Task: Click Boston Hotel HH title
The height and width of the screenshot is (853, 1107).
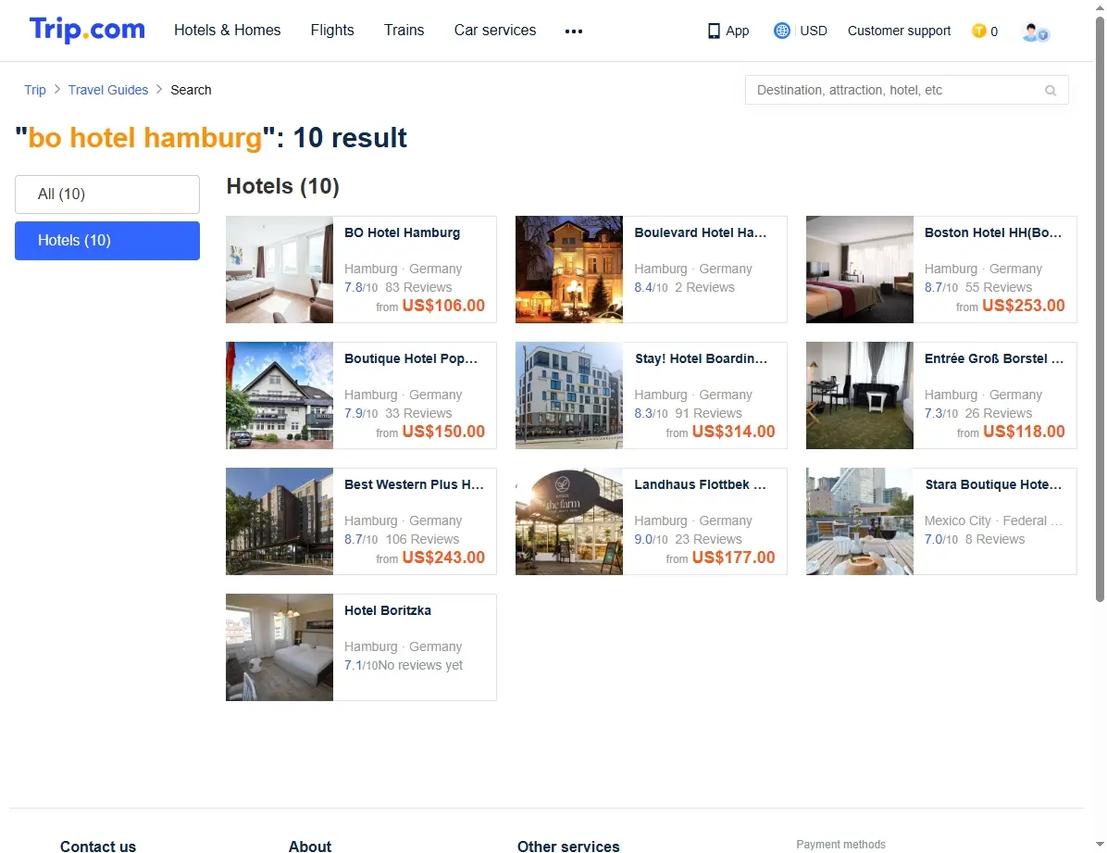Action: tap(992, 232)
